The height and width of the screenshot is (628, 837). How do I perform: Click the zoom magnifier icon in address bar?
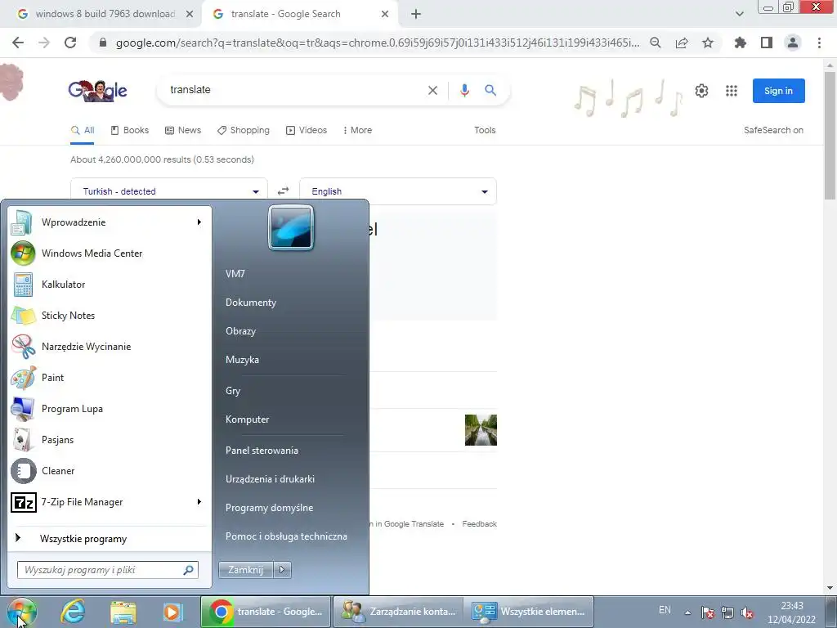coord(656,43)
